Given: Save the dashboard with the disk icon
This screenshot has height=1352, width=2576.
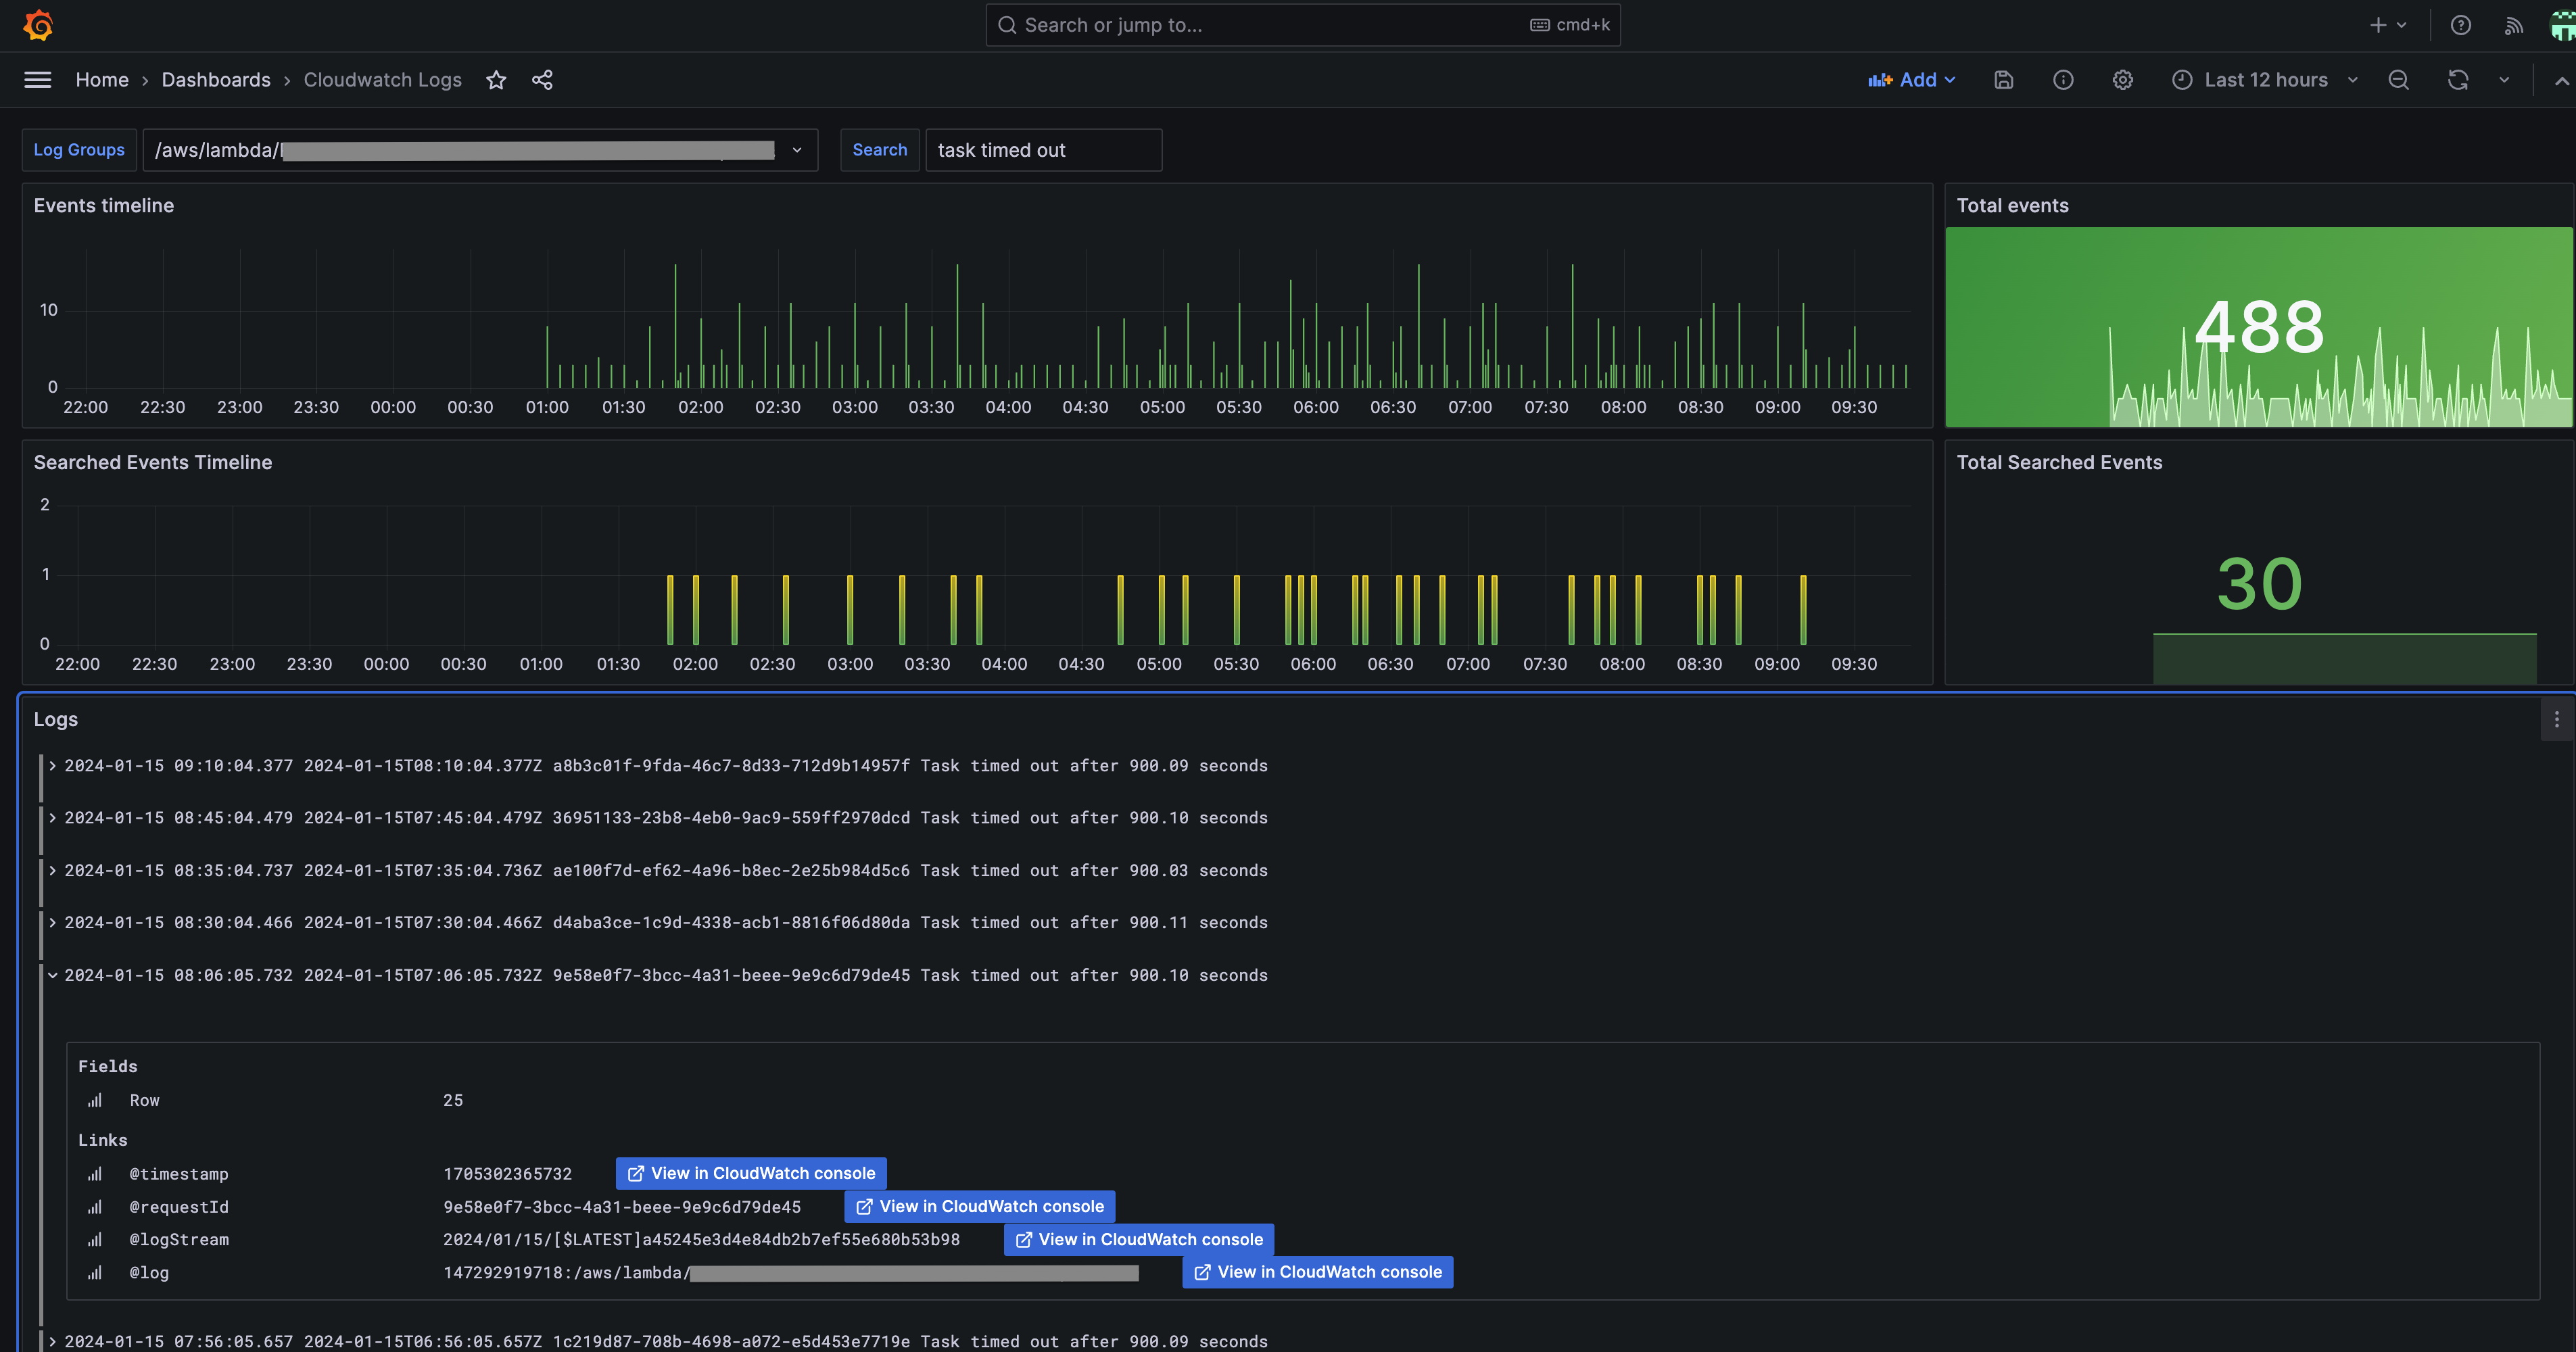Looking at the screenshot, I should click(x=2003, y=80).
